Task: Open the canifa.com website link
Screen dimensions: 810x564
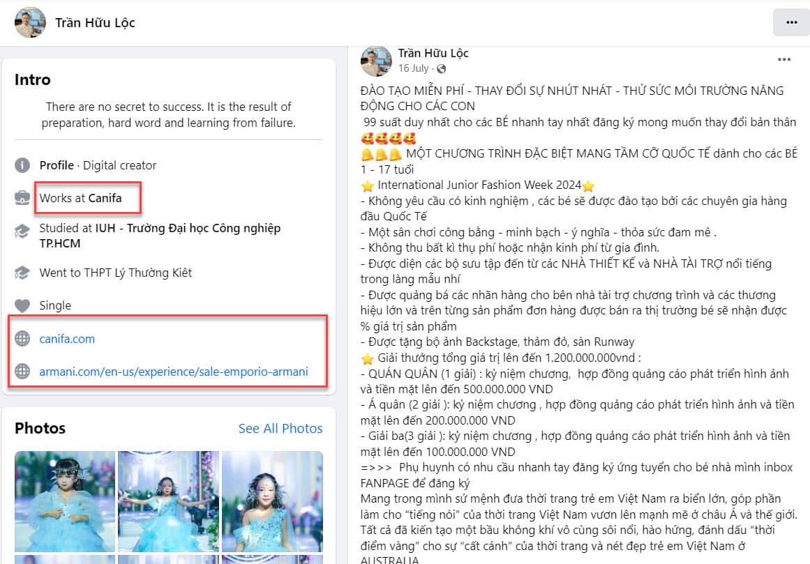Action: [x=67, y=339]
